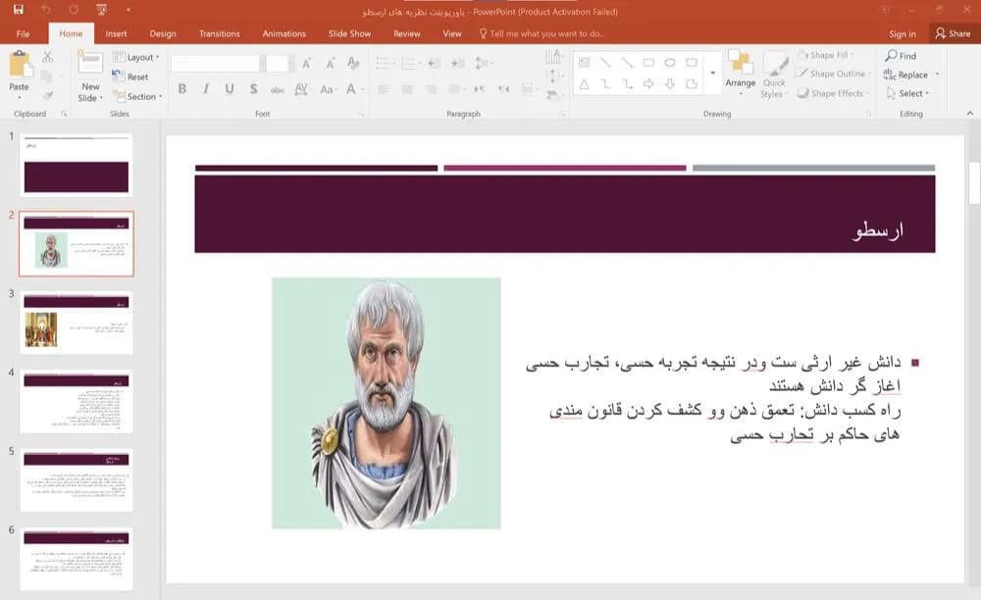Click the Undo arrow in quick access
The width and height of the screenshot is (981, 600).
pyautogui.click(x=46, y=10)
